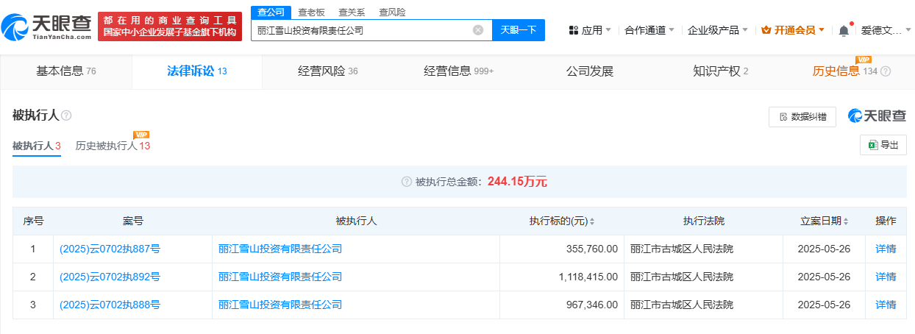Click court name in row 1

682,249
